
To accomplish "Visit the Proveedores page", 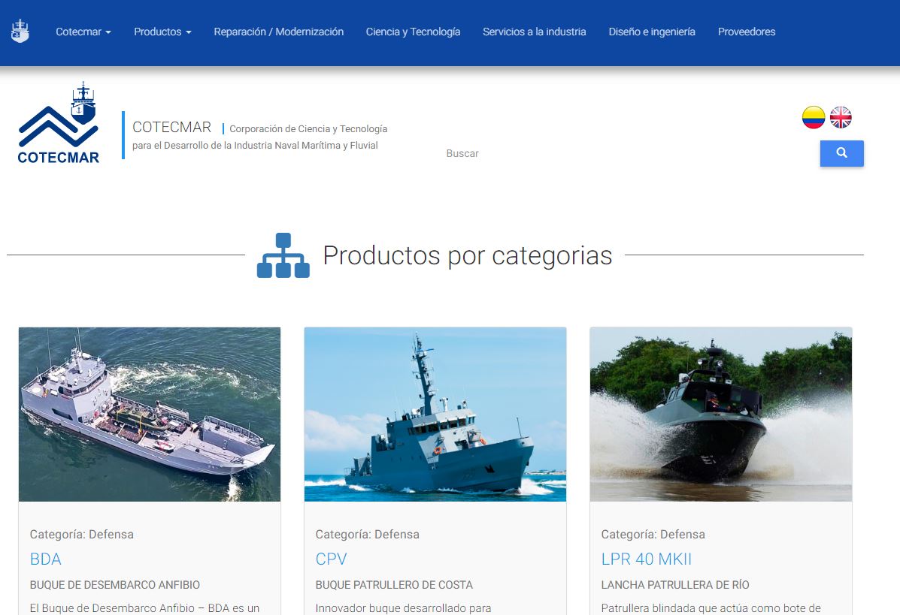I will [x=747, y=32].
